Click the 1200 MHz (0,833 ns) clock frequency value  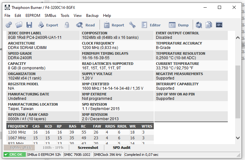100,48
